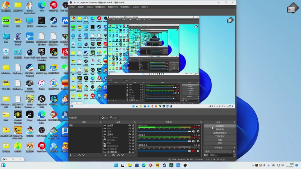The width and height of the screenshot is (301, 169).
Task: Switch to OBS icon on the taskbar
Action: coord(185,165)
